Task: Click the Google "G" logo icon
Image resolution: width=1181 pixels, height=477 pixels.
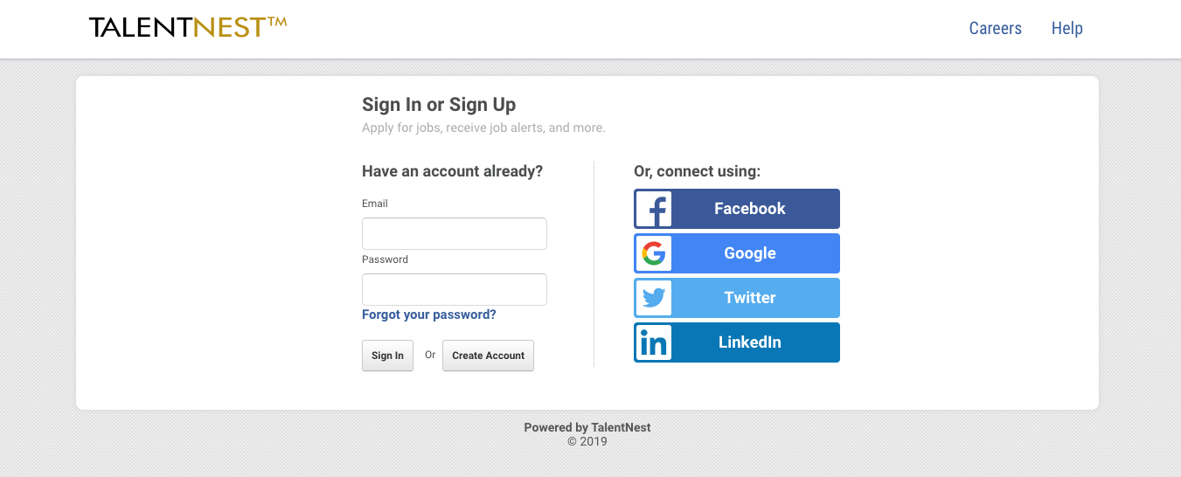Action: click(654, 253)
